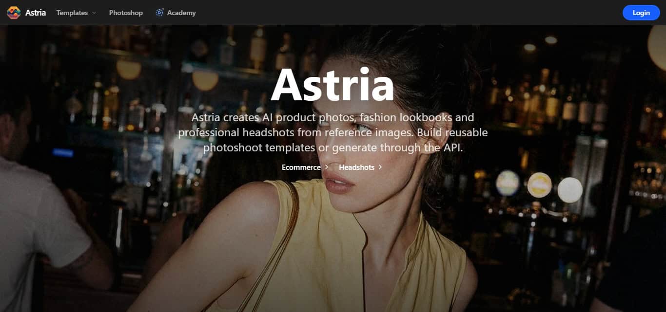The height and width of the screenshot is (312, 666).
Task: Open the Photoshop nav link
Action: point(126,13)
